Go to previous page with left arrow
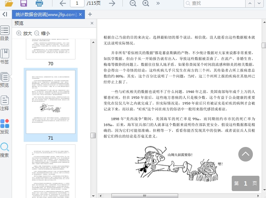The image size is (266, 198). [x=63, y=3]
